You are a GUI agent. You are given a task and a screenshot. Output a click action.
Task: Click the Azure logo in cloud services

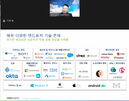click(50, 76)
